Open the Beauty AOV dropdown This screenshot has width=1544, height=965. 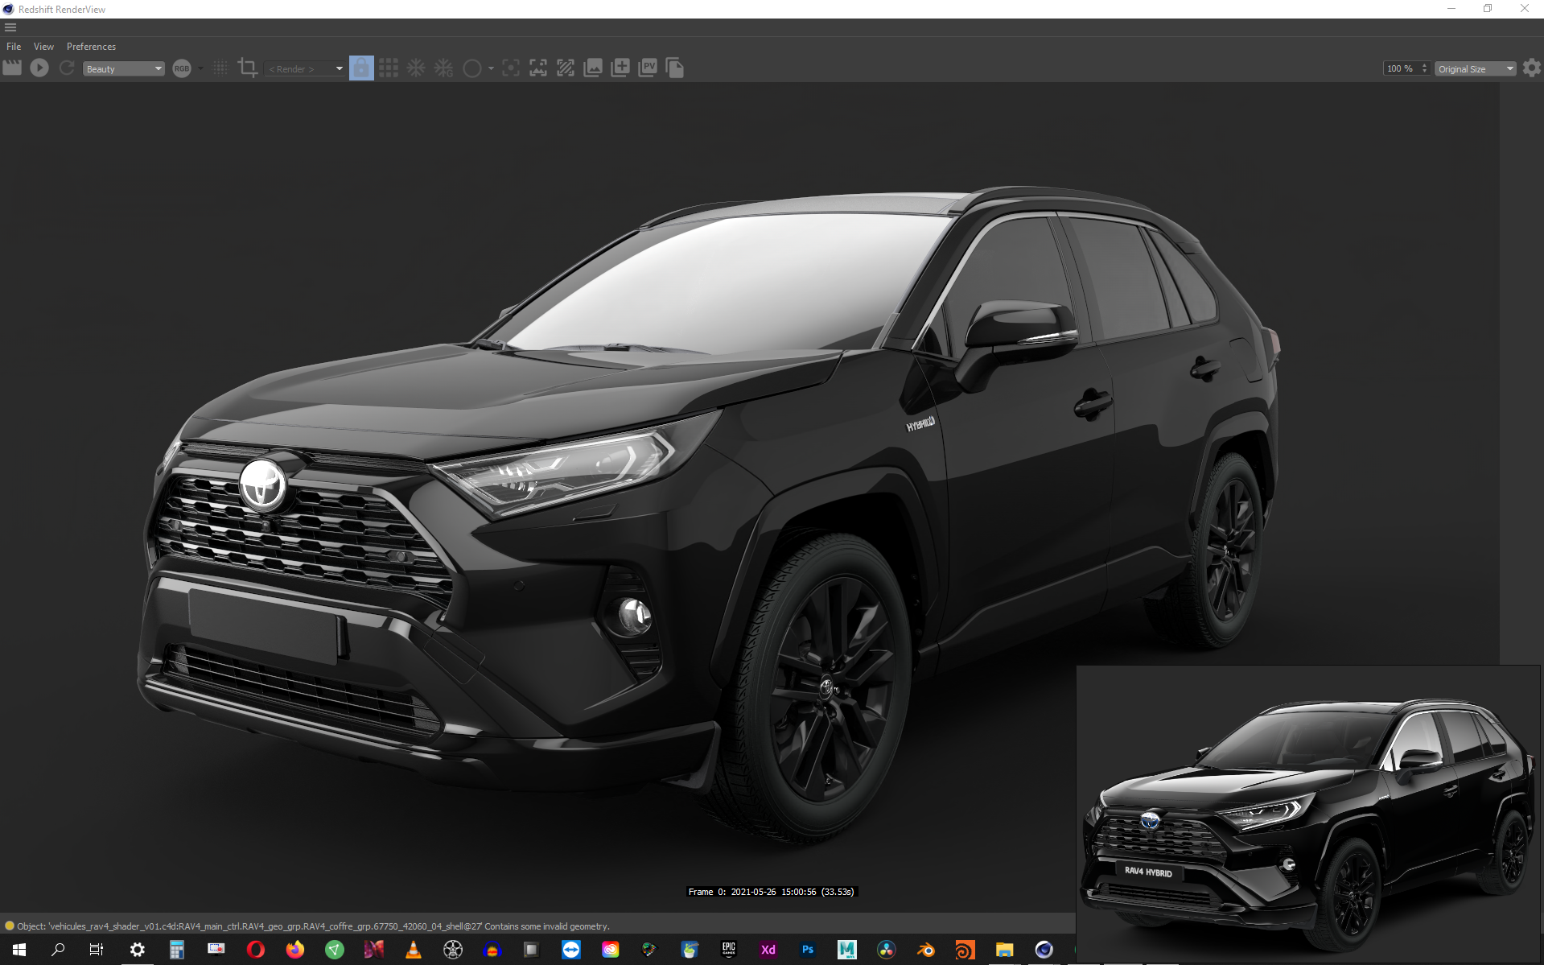[124, 69]
